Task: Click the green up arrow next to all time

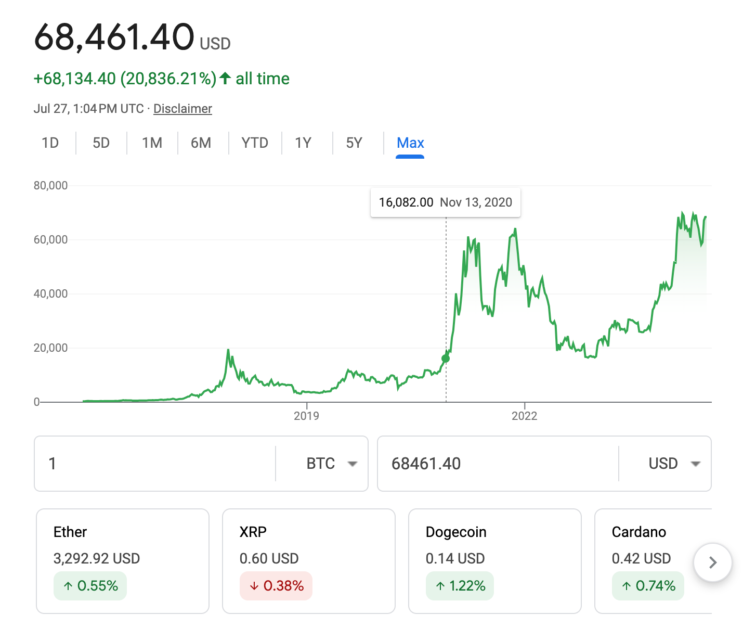Action: (226, 79)
